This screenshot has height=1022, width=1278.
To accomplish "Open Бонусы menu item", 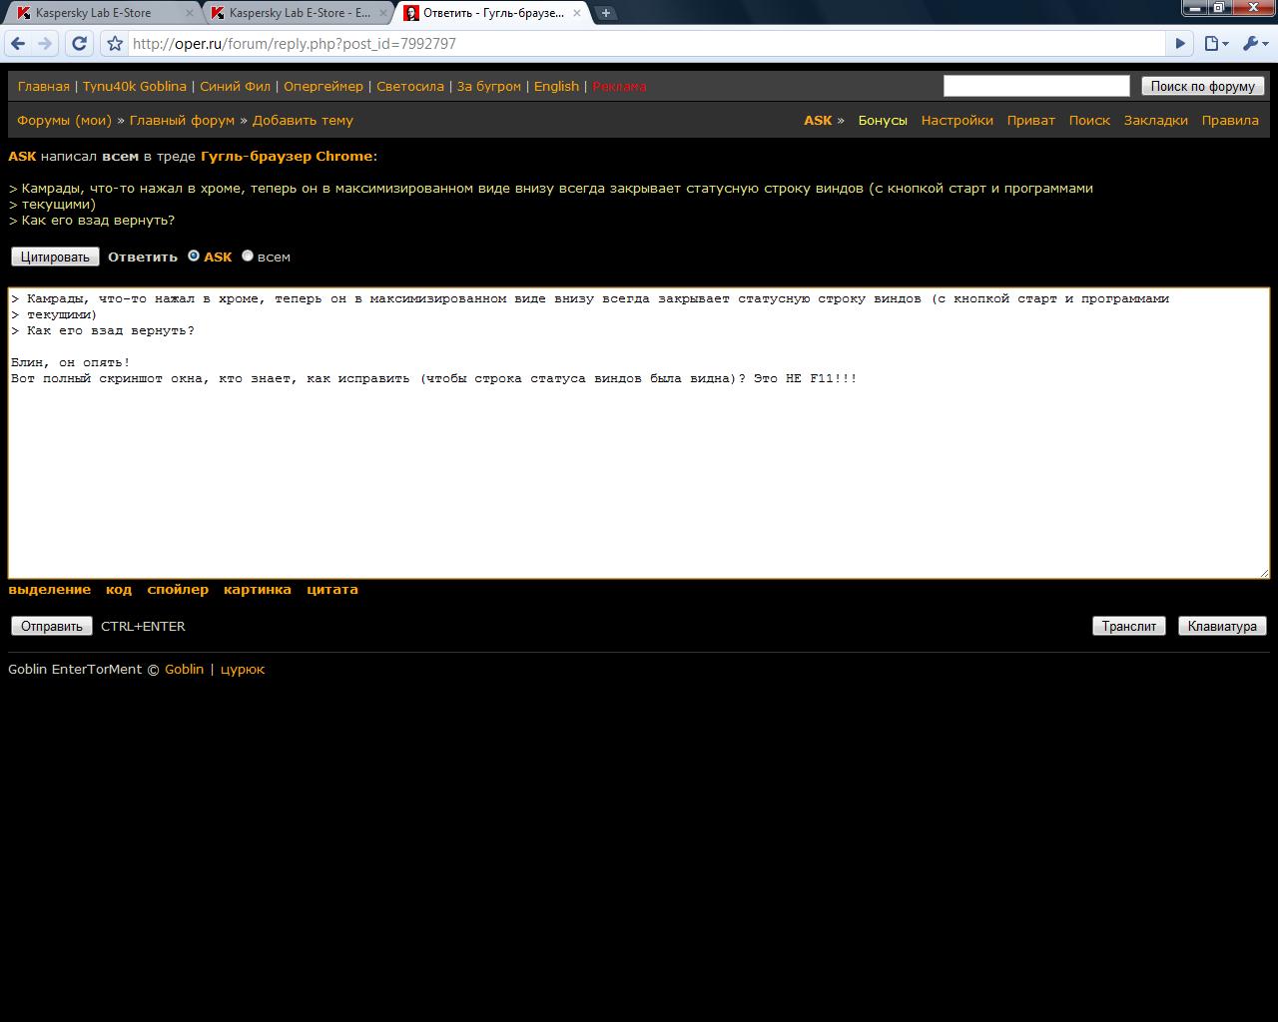I will 883,120.
